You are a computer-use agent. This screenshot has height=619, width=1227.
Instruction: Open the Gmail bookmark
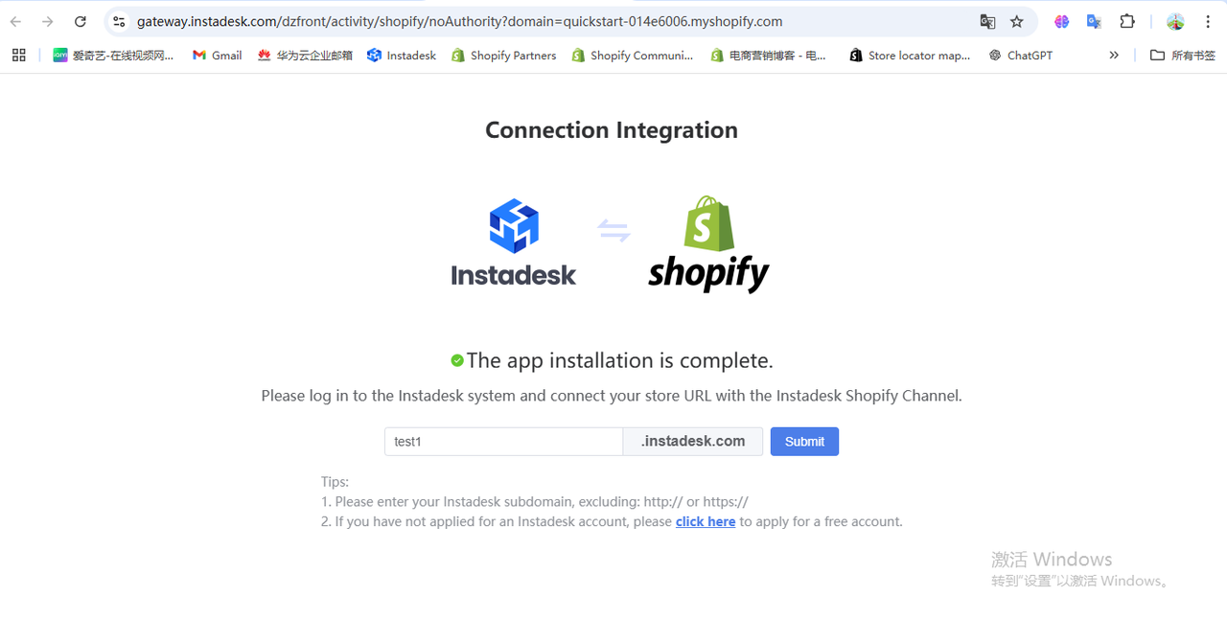[217, 56]
